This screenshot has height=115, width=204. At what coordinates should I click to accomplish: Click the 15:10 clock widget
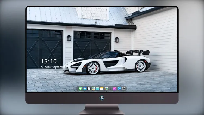[49, 61]
